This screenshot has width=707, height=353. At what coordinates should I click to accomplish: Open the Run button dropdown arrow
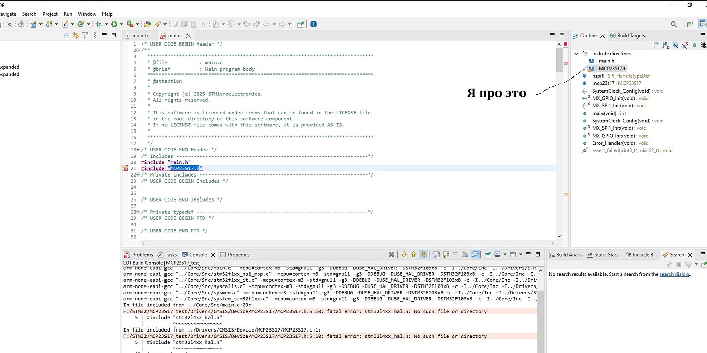coord(121,24)
